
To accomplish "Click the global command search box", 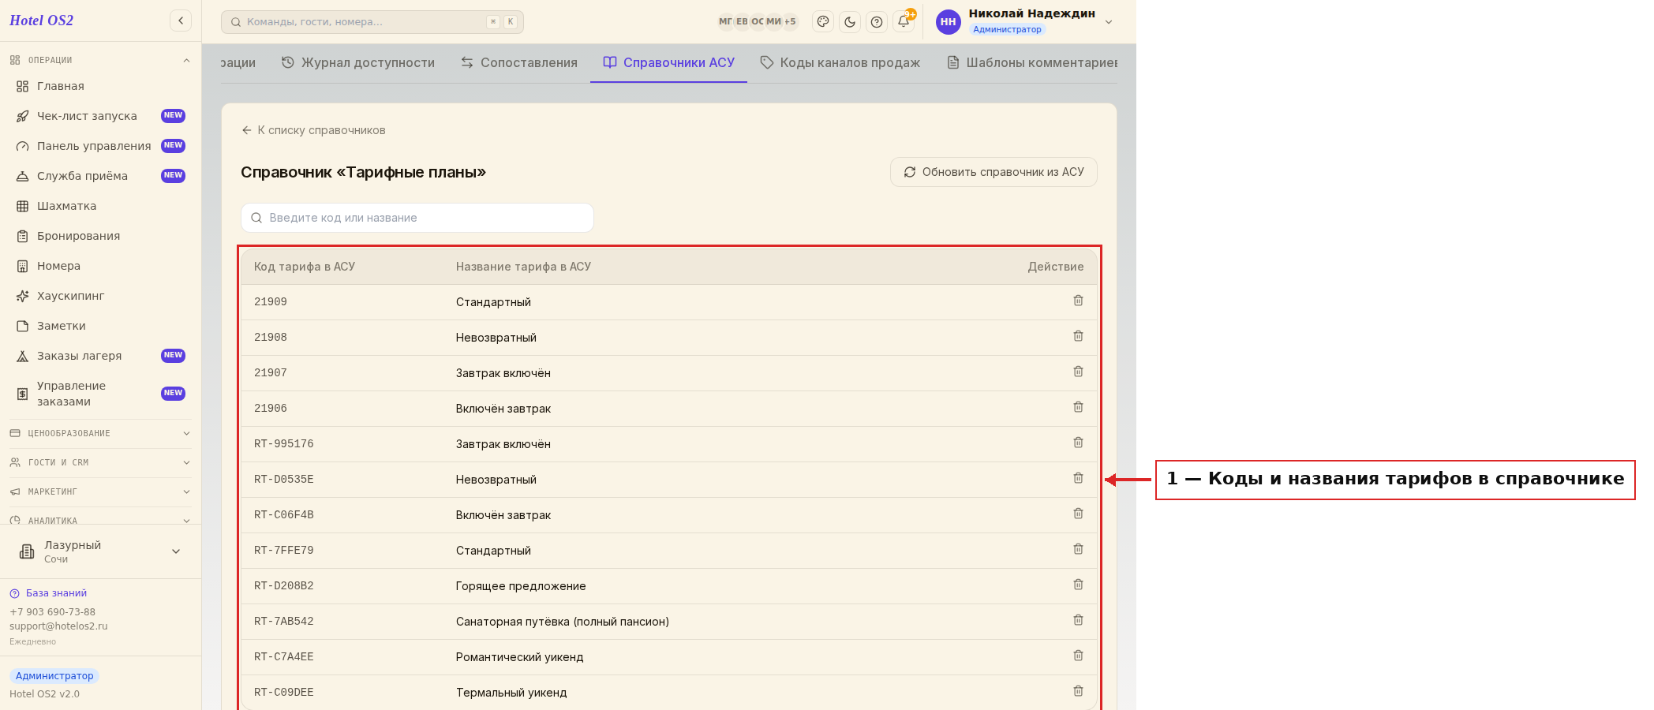I will (x=372, y=22).
